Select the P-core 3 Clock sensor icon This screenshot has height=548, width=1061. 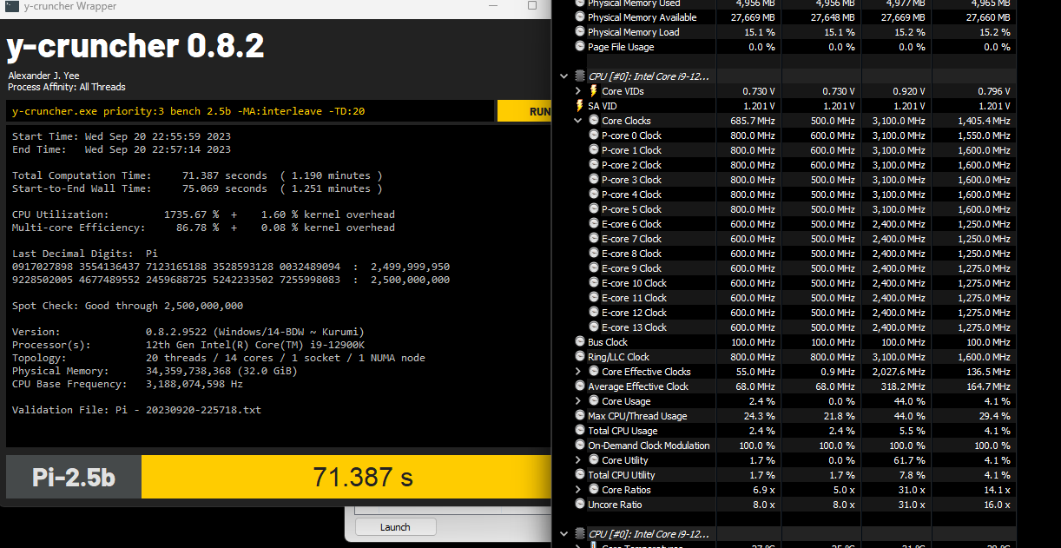[x=594, y=180]
